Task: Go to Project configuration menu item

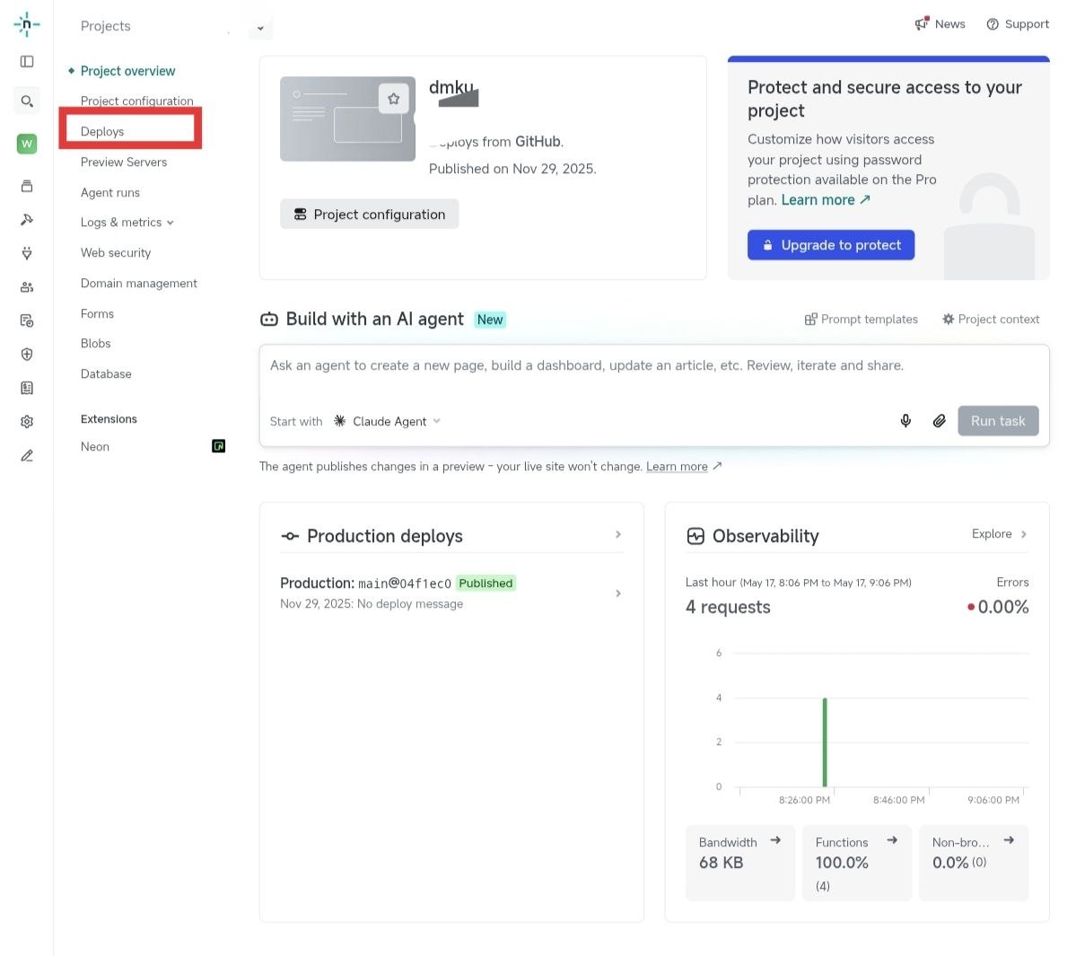Action: [136, 101]
